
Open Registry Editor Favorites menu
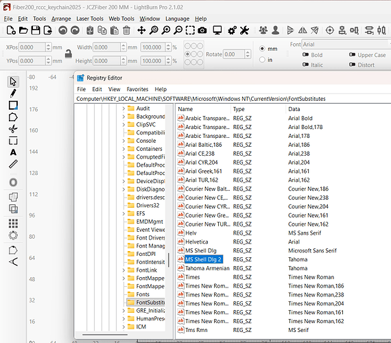click(137, 89)
